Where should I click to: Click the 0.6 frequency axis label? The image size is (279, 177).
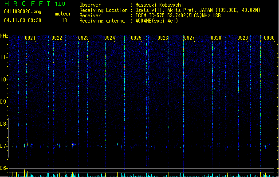coord(4,168)
